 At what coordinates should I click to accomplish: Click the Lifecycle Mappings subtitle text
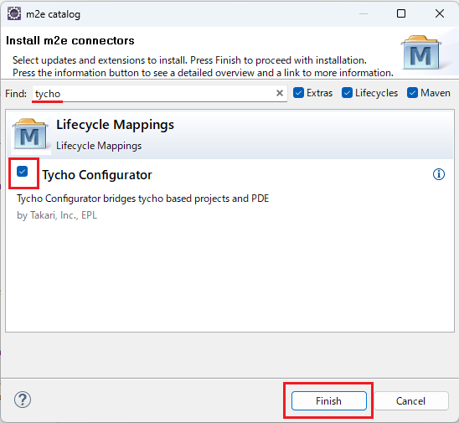(x=99, y=146)
